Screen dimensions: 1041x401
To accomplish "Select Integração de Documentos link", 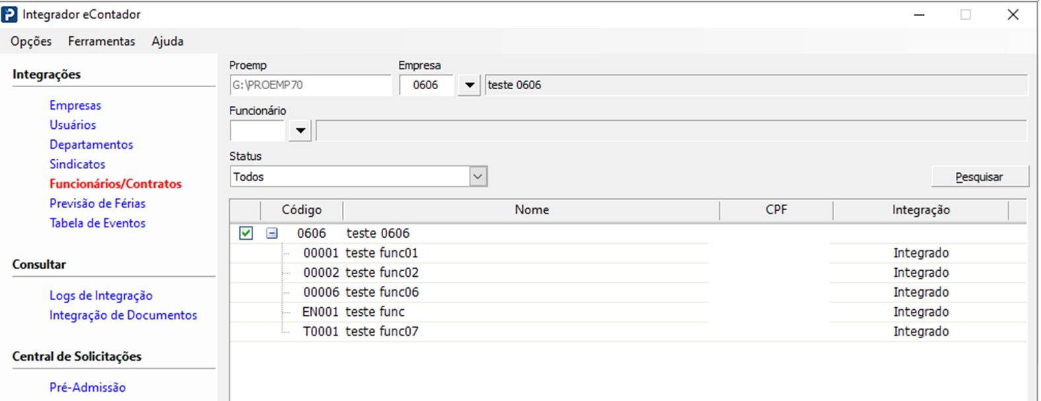I will (123, 315).
